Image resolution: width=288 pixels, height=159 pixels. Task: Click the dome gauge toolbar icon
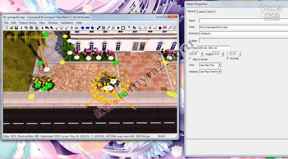[x=76, y=28]
